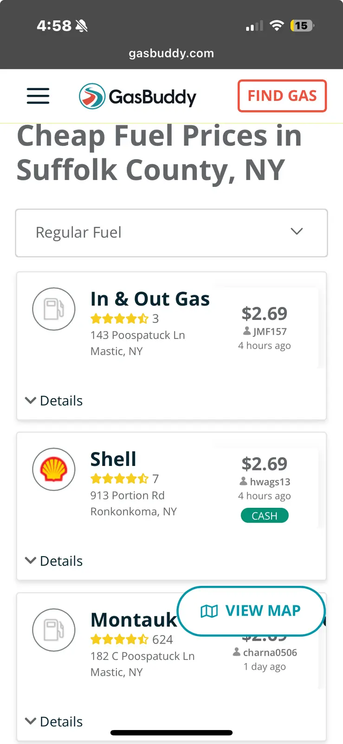Open the Regular Fuel type dropdown

tap(171, 232)
